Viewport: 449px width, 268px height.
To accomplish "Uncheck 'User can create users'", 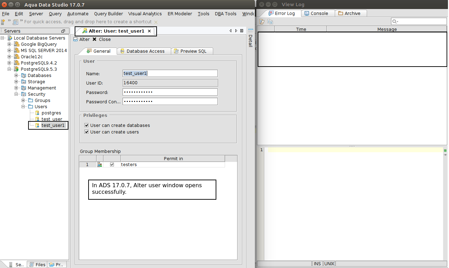I will tap(86, 132).
